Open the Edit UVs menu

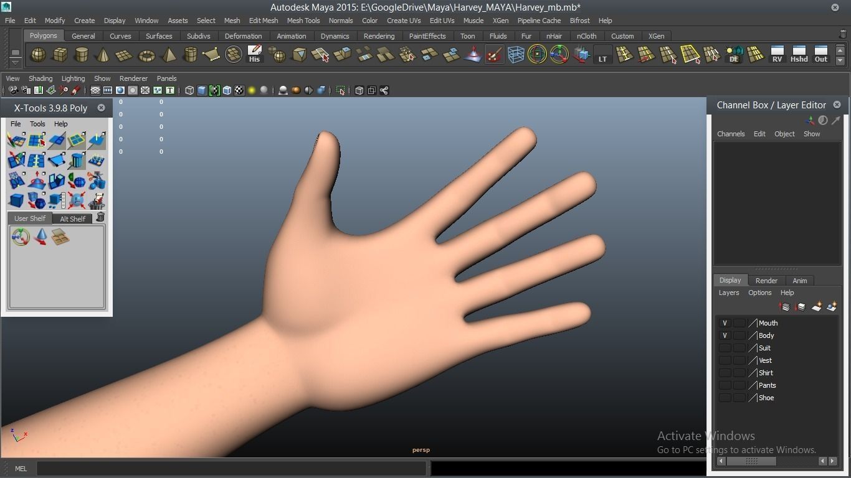point(442,21)
